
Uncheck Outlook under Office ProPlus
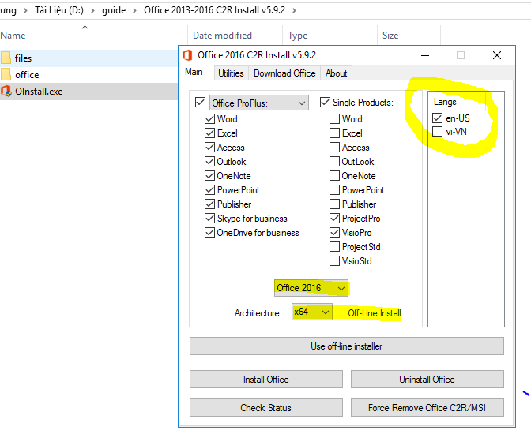209,161
